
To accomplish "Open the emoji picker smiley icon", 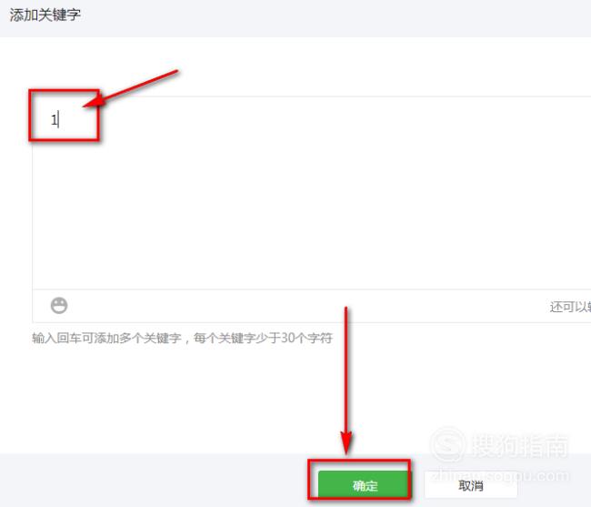I will point(59,305).
